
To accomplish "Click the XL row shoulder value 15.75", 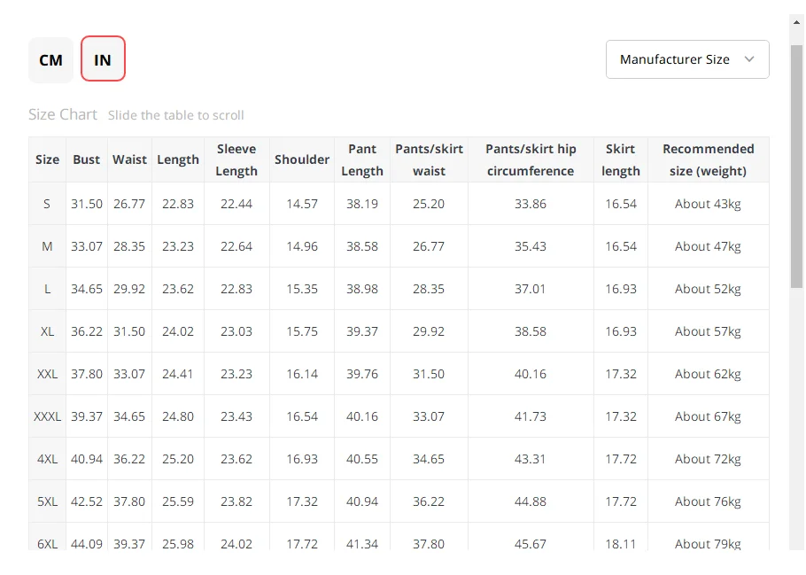I will [302, 331].
